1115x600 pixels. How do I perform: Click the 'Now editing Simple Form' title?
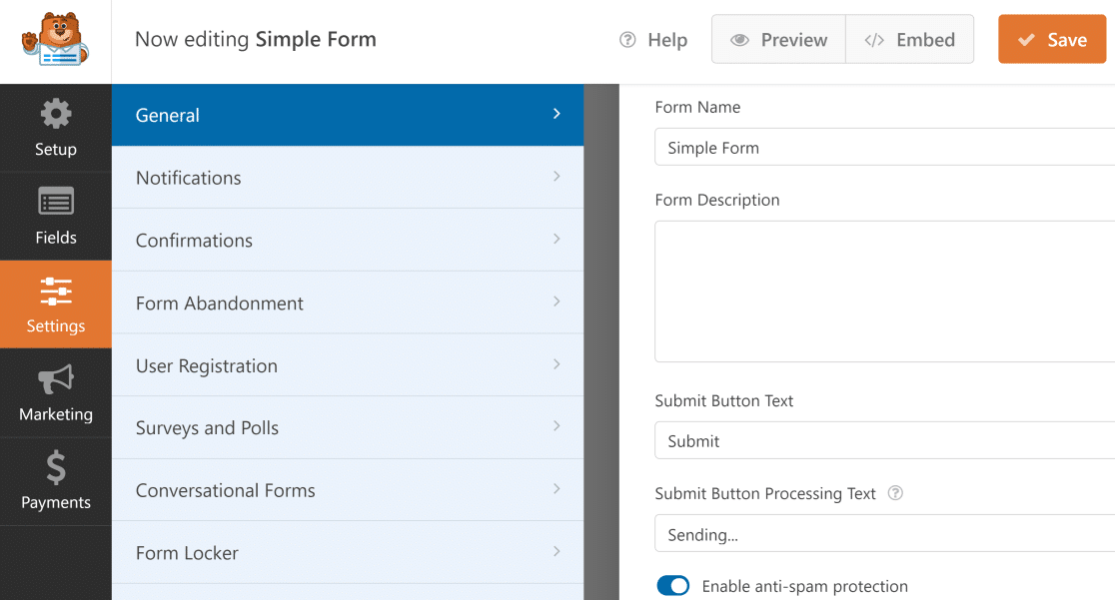[x=256, y=39]
